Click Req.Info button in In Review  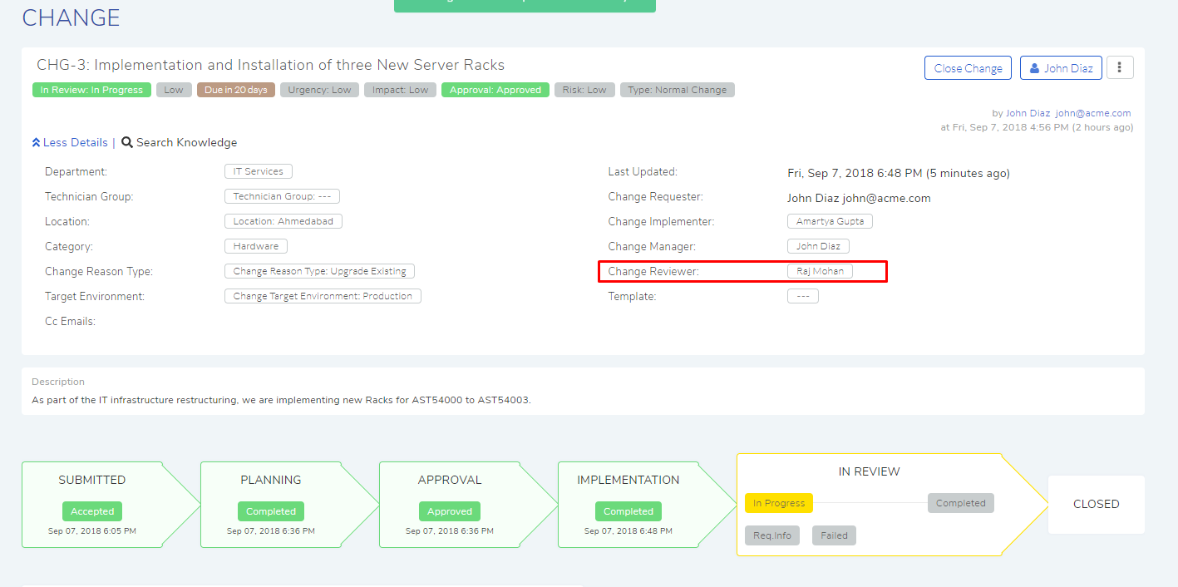coord(772,535)
